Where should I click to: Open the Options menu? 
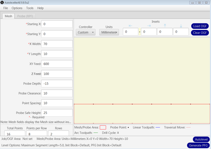pos(17,8)
